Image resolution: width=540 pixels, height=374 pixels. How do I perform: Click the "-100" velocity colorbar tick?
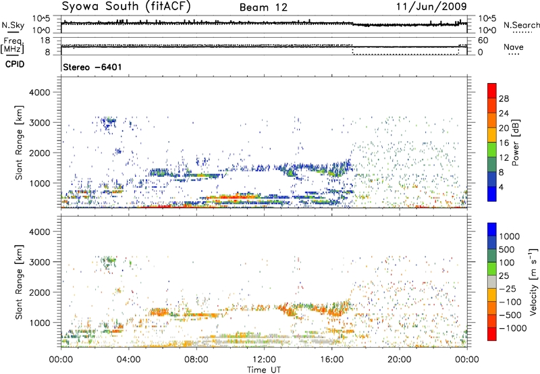tap(510, 302)
